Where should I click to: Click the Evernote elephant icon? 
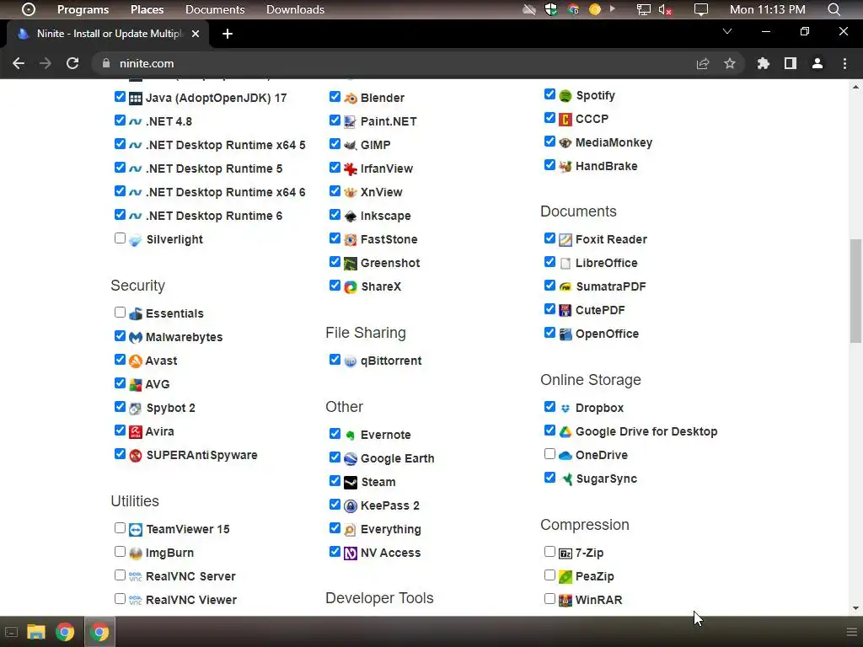coord(350,436)
